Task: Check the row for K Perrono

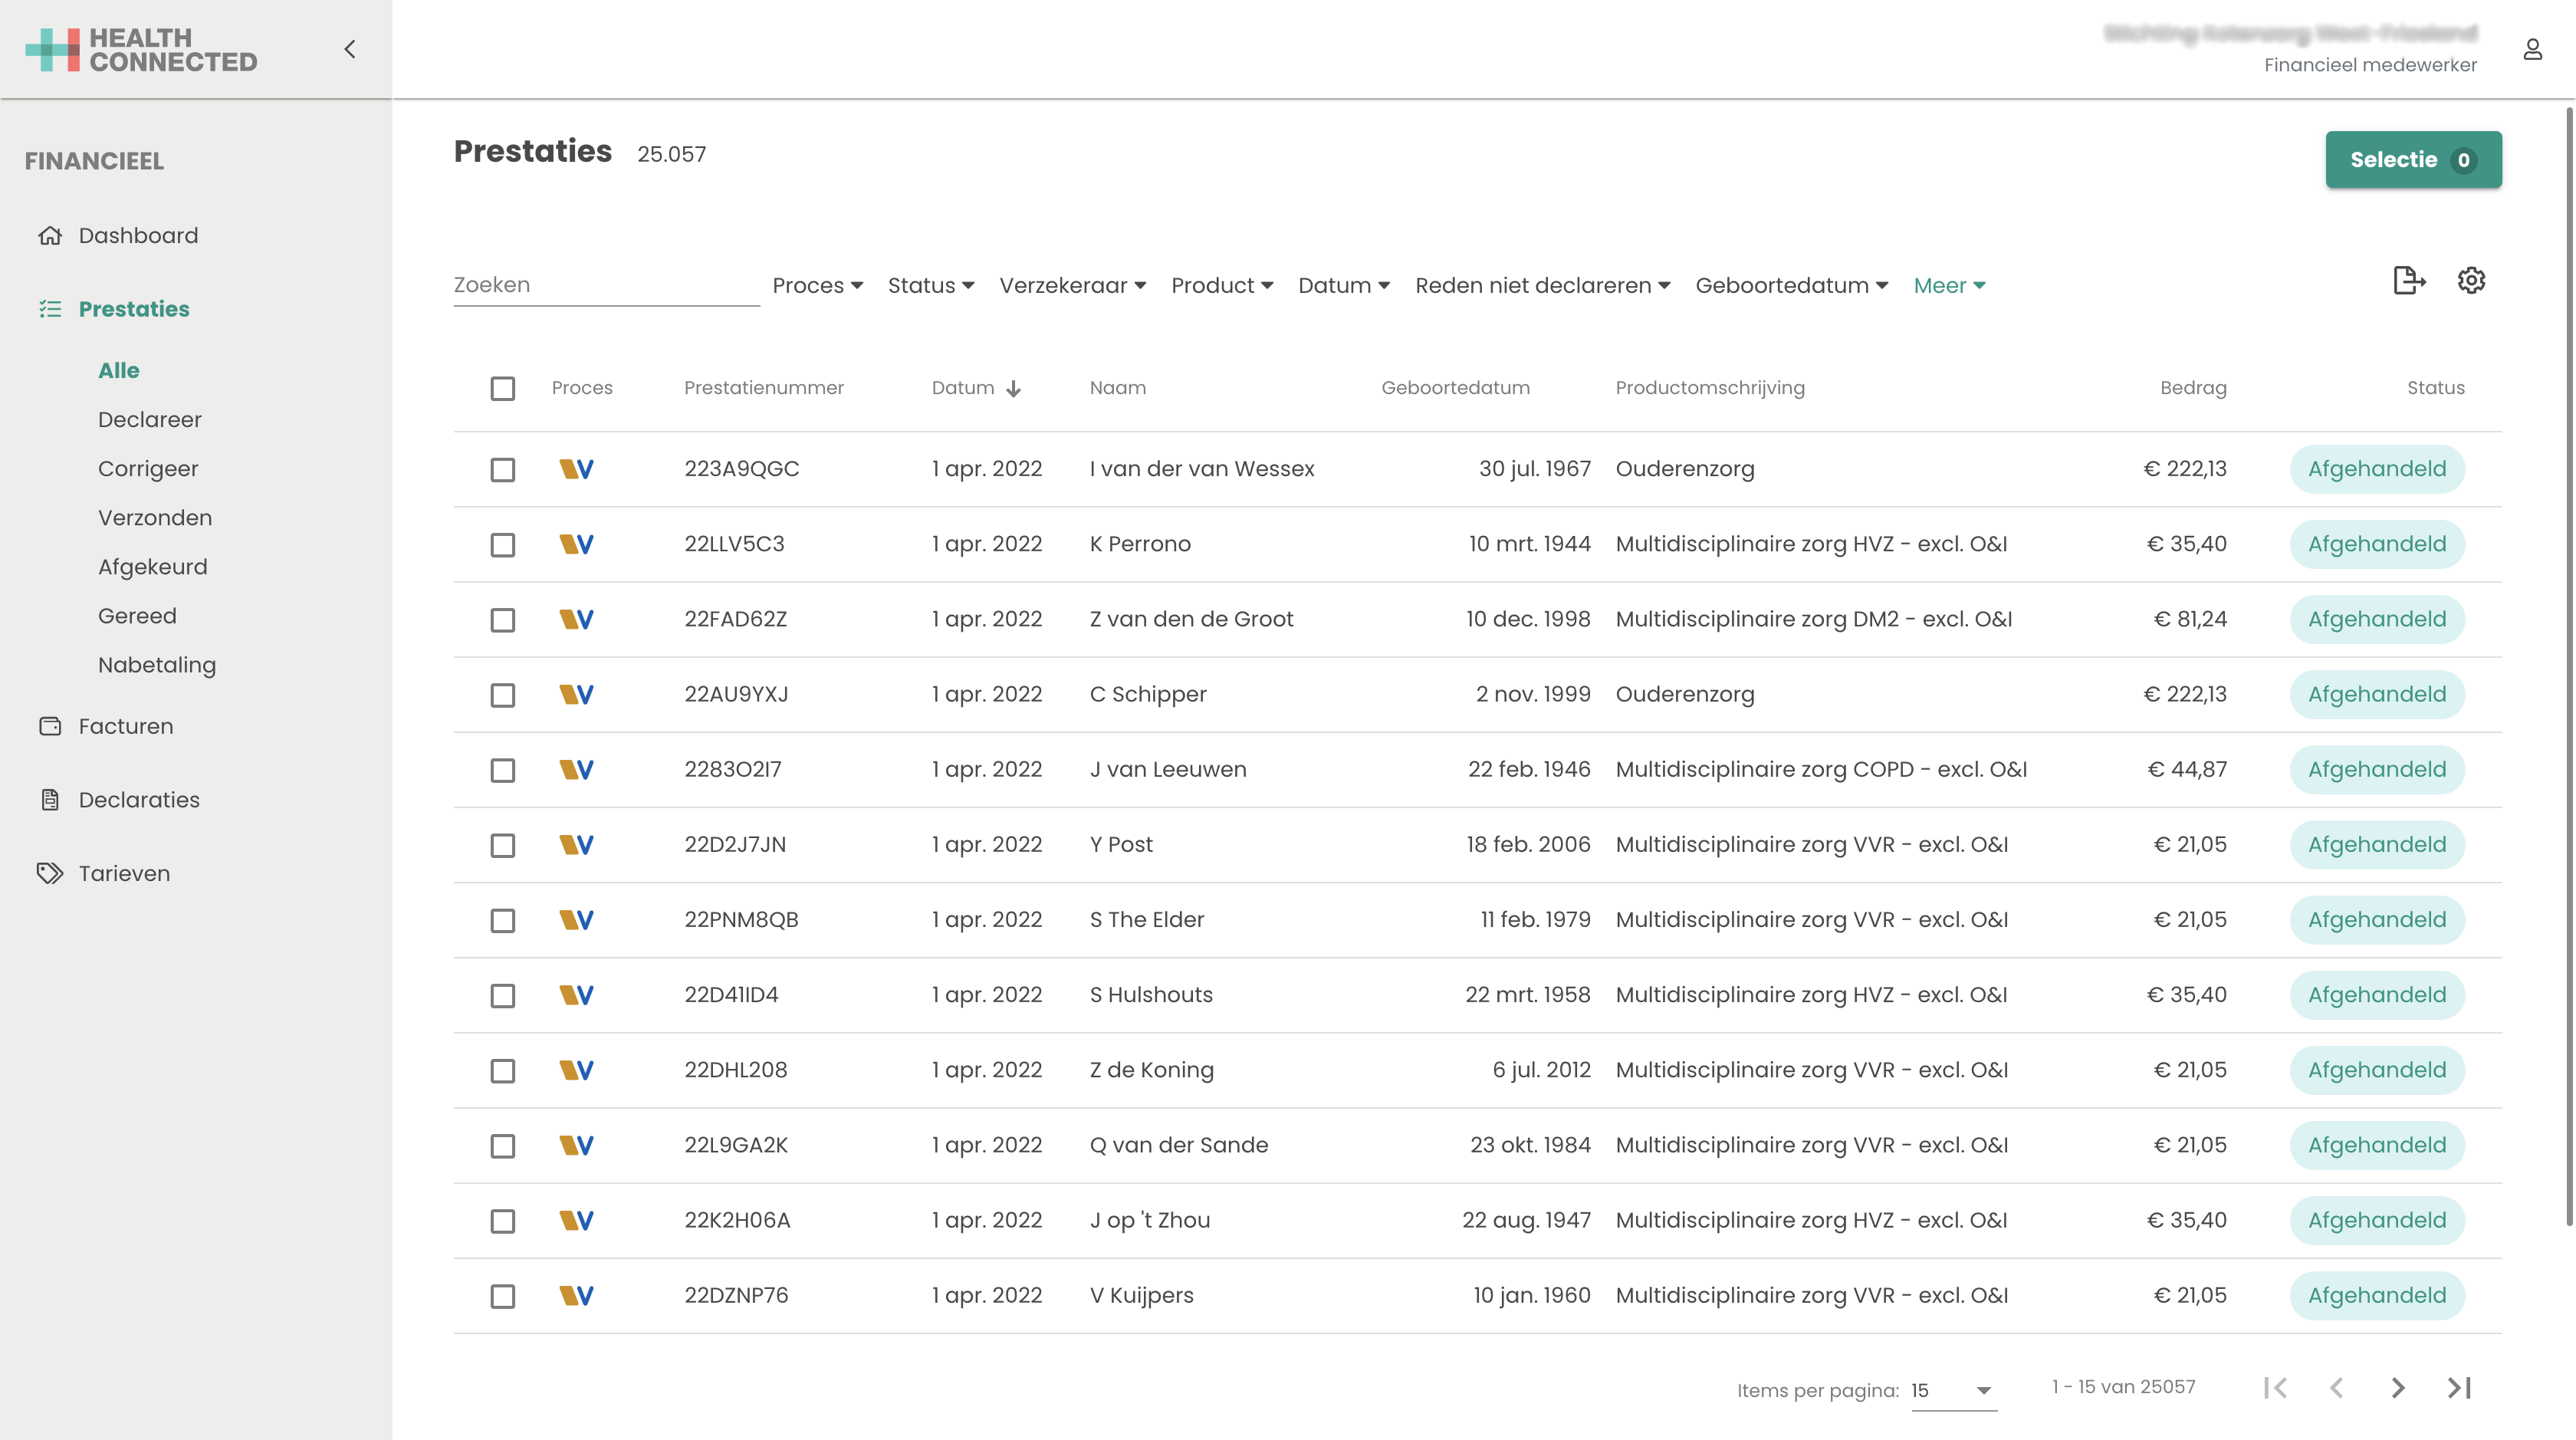Action: pyautogui.click(x=503, y=545)
